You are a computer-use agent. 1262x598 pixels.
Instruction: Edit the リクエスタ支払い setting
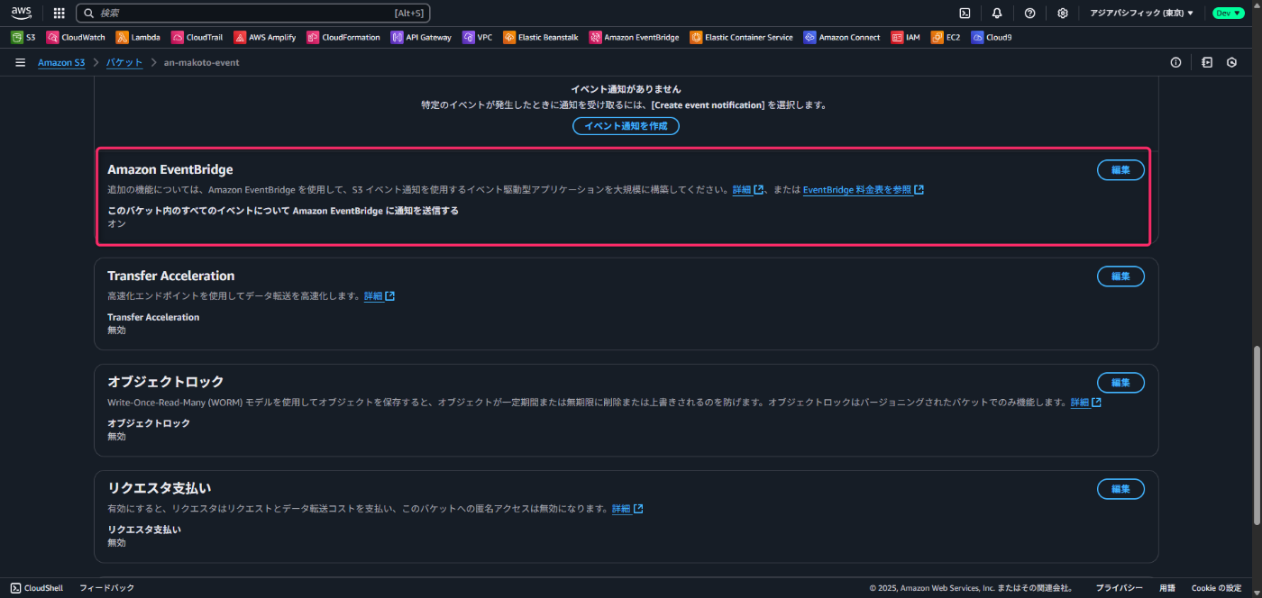[1120, 489]
